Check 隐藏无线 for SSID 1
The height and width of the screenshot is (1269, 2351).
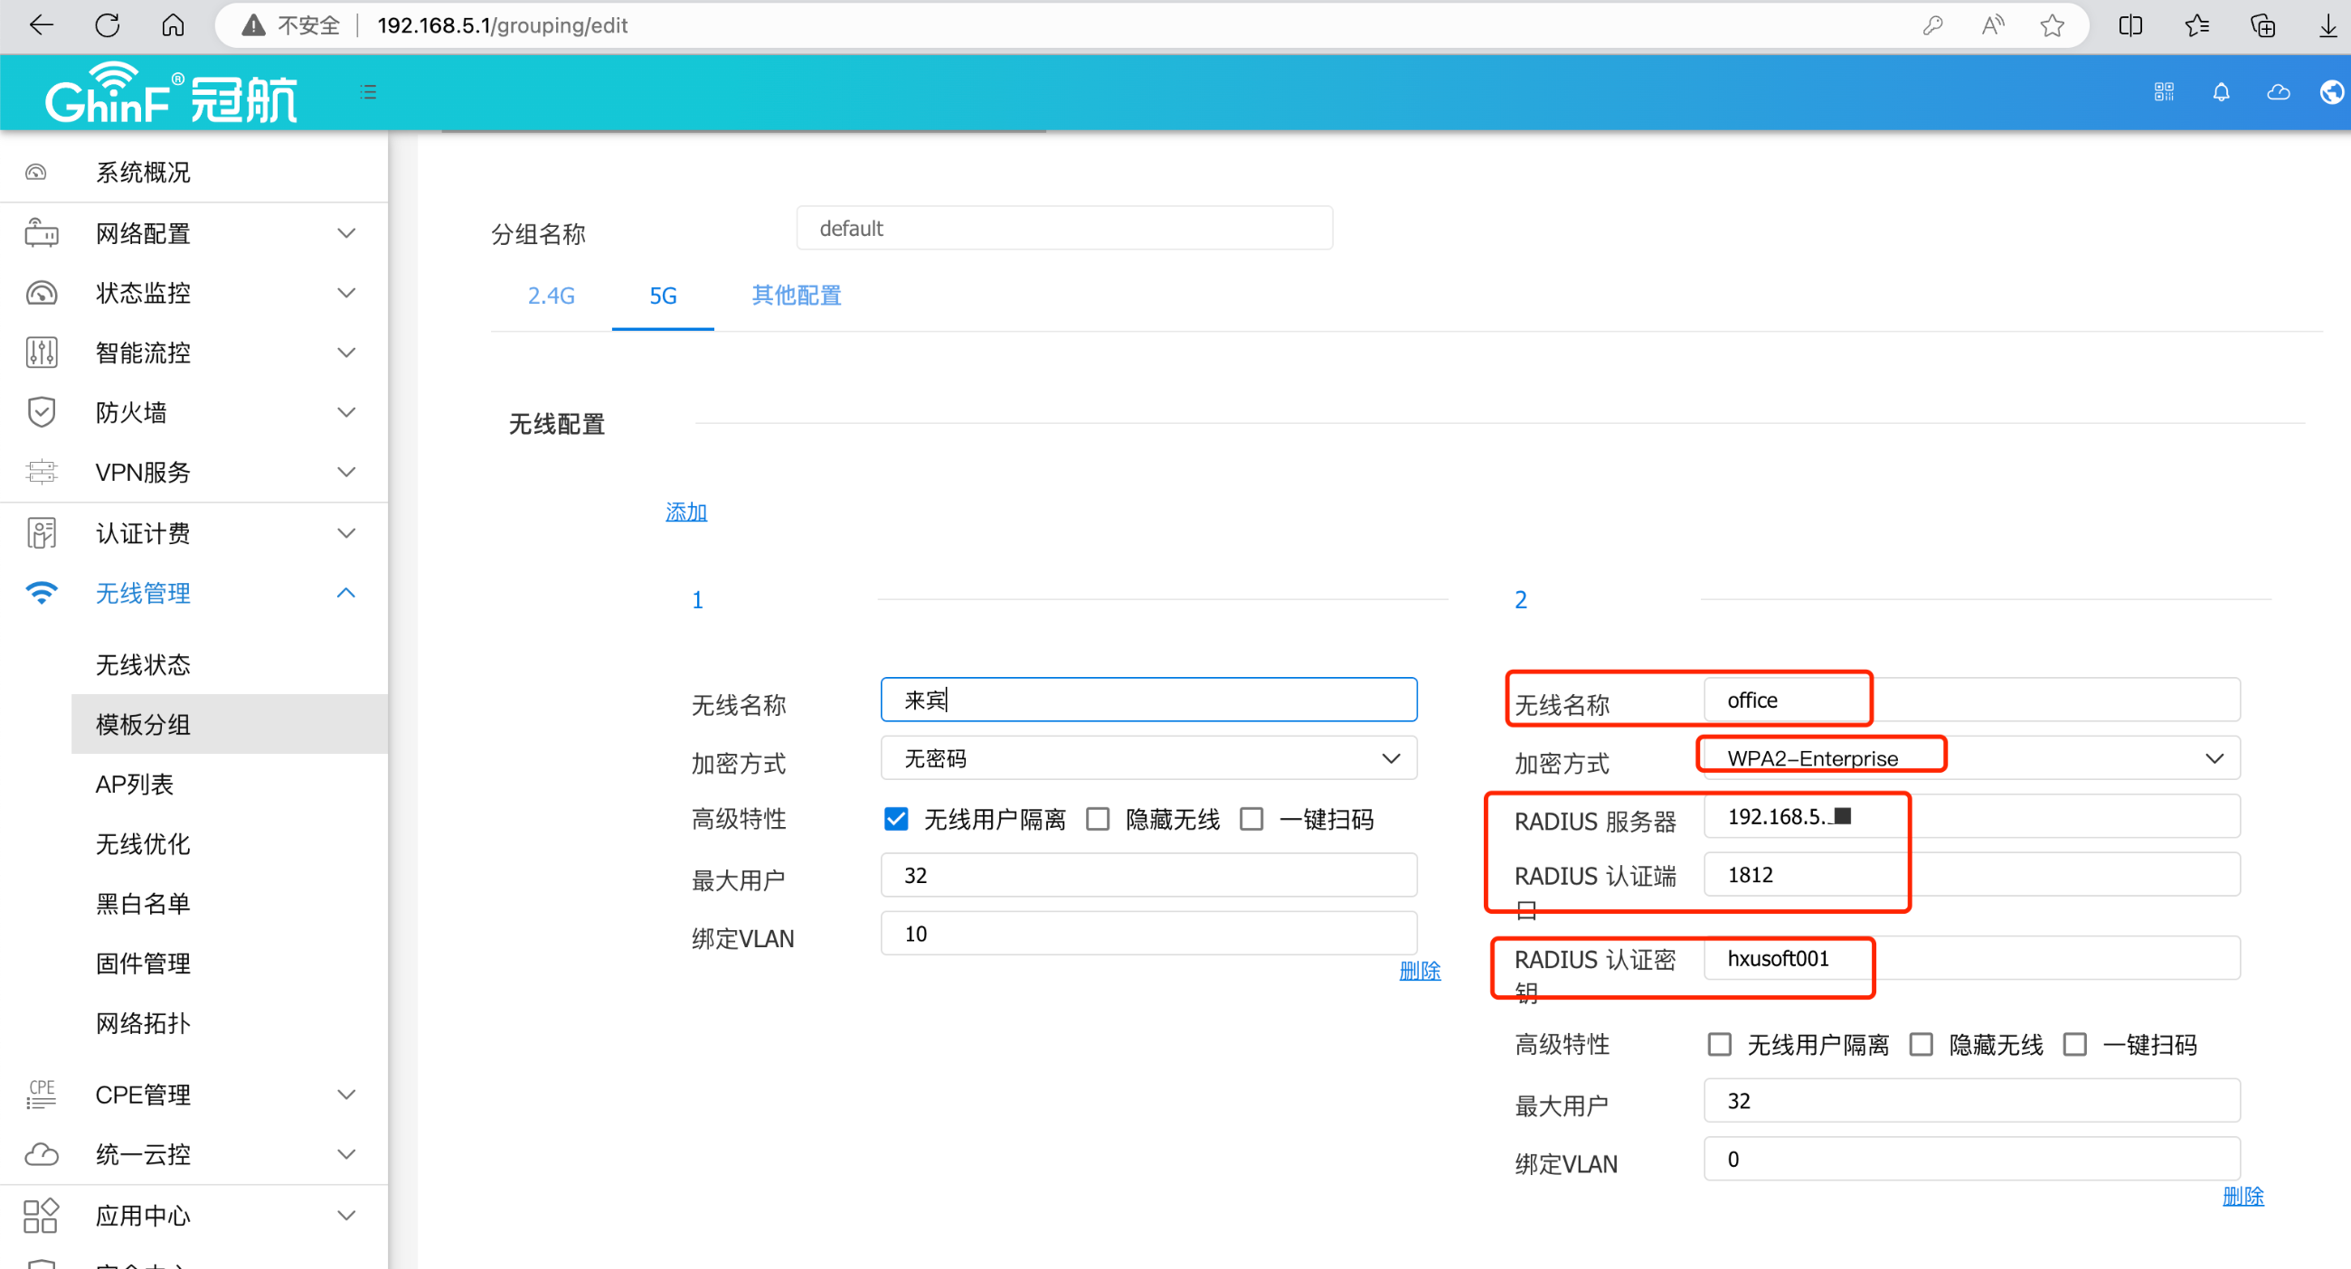pos(1098,818)
